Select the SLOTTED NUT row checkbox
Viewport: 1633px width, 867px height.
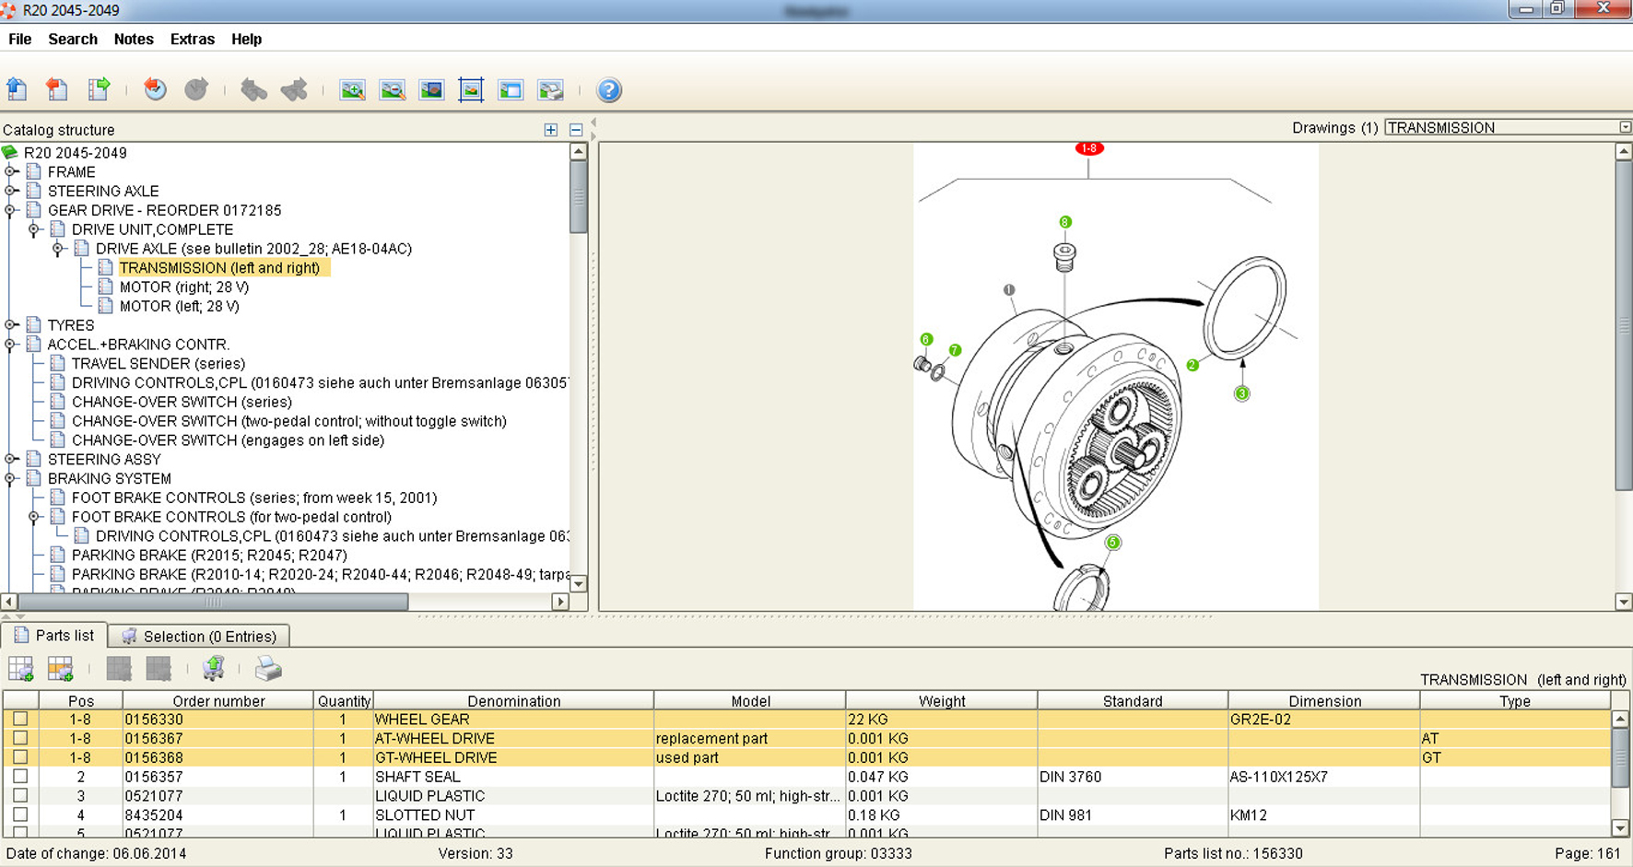point(20,815)
